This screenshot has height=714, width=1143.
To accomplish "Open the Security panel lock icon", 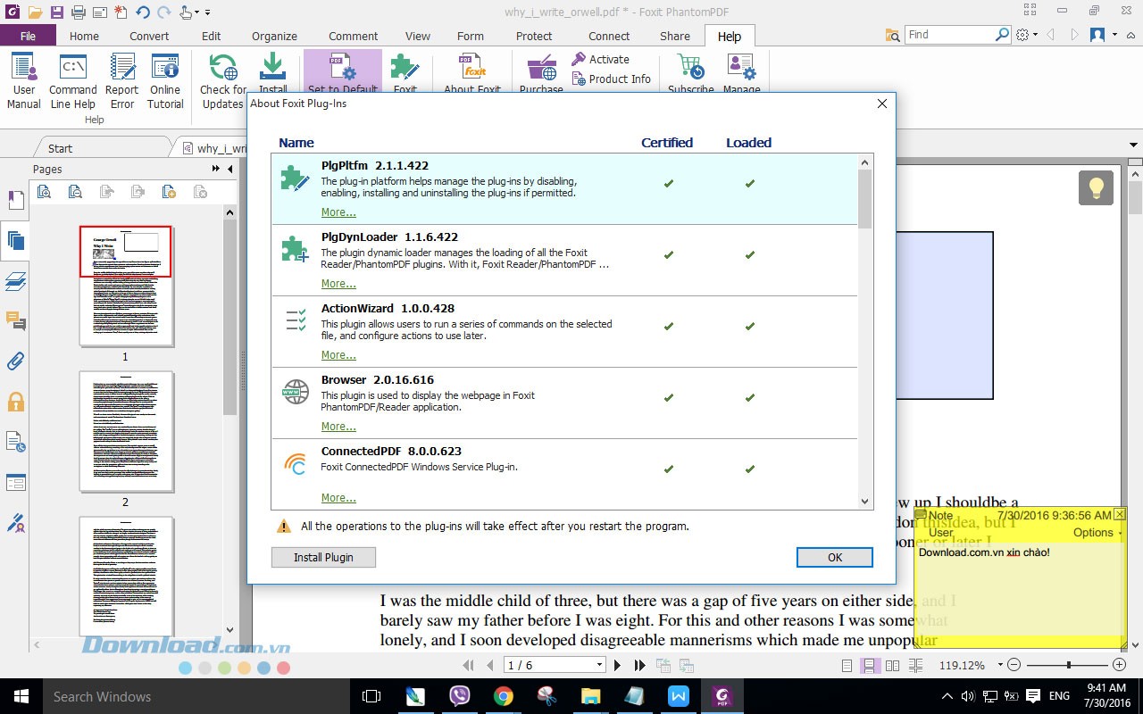I will (x=15, y=402).
